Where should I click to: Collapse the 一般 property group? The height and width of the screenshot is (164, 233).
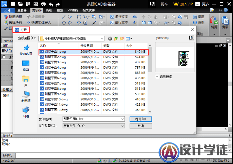(4, 57)
